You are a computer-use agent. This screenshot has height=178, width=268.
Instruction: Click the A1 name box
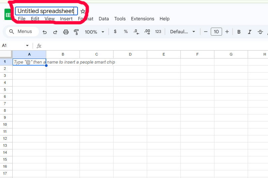point(13,46)
